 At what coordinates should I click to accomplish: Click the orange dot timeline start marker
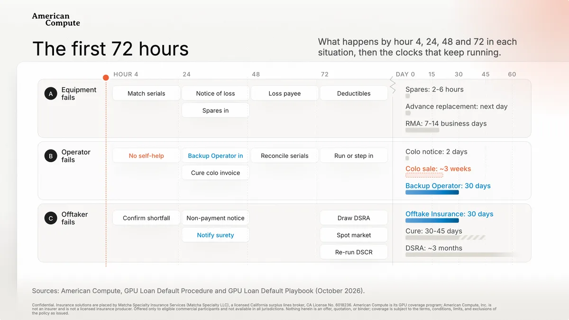click(x=106, y=77)
